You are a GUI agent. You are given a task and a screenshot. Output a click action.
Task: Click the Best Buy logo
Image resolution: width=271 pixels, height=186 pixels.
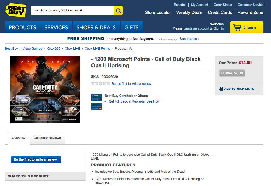point(16,10)
